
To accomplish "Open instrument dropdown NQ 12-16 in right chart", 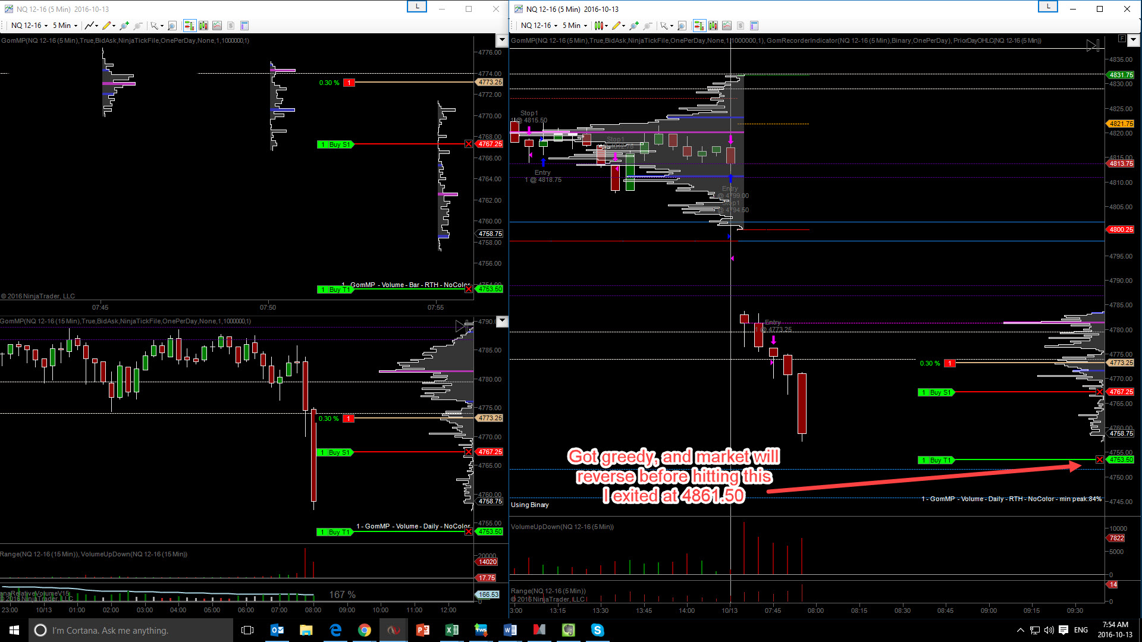I will (539, 26).
